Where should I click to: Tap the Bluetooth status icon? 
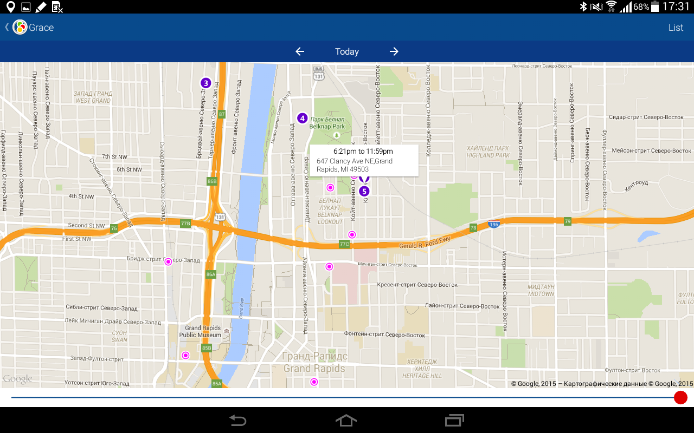[584, 6]
